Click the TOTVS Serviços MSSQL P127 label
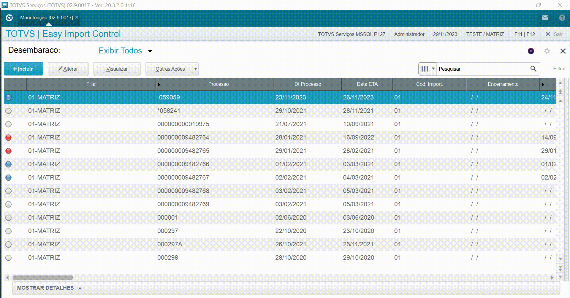Screen dimensions: 570x298 [x=351, y=34]
